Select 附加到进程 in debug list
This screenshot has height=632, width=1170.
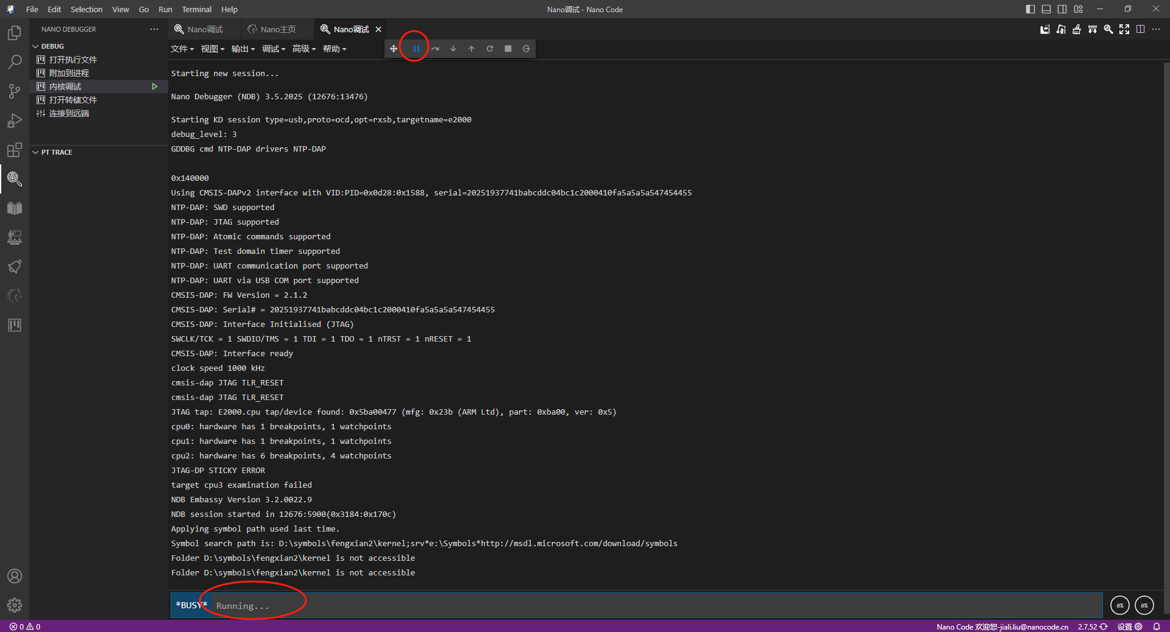tap(97, 73)
